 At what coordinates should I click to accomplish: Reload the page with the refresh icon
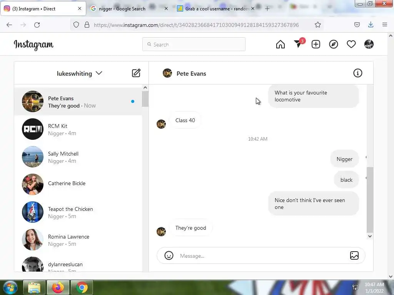point(37,25)
